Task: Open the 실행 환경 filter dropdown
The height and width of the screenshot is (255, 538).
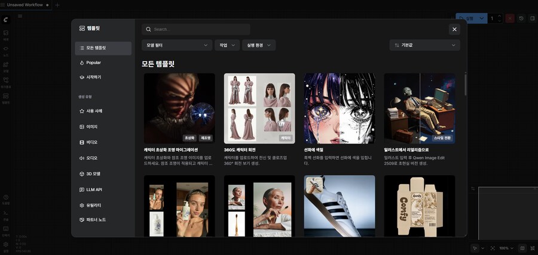Action: pyautogui.click(x=258, y=45)
